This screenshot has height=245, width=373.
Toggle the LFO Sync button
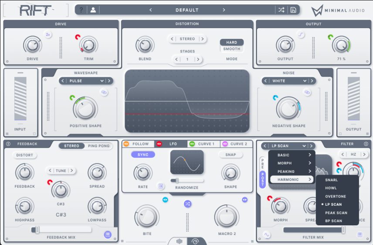(143, 155)
